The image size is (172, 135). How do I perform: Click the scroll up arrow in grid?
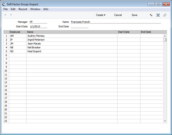(165, 36)
